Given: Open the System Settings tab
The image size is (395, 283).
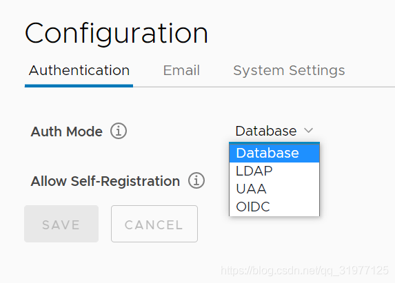Looking at the screenshot, I should click(289, 70).
